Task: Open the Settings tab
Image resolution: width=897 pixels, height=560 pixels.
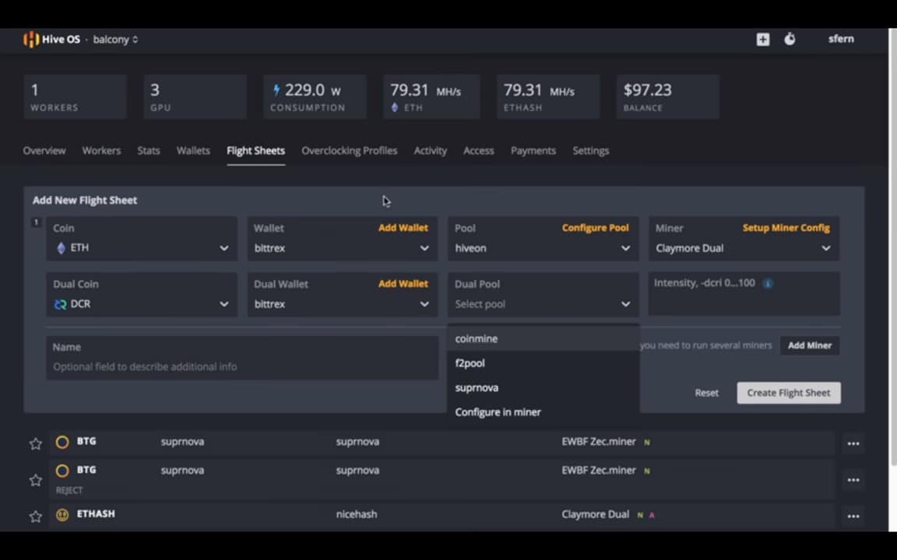Action: [x=590, y=151]
